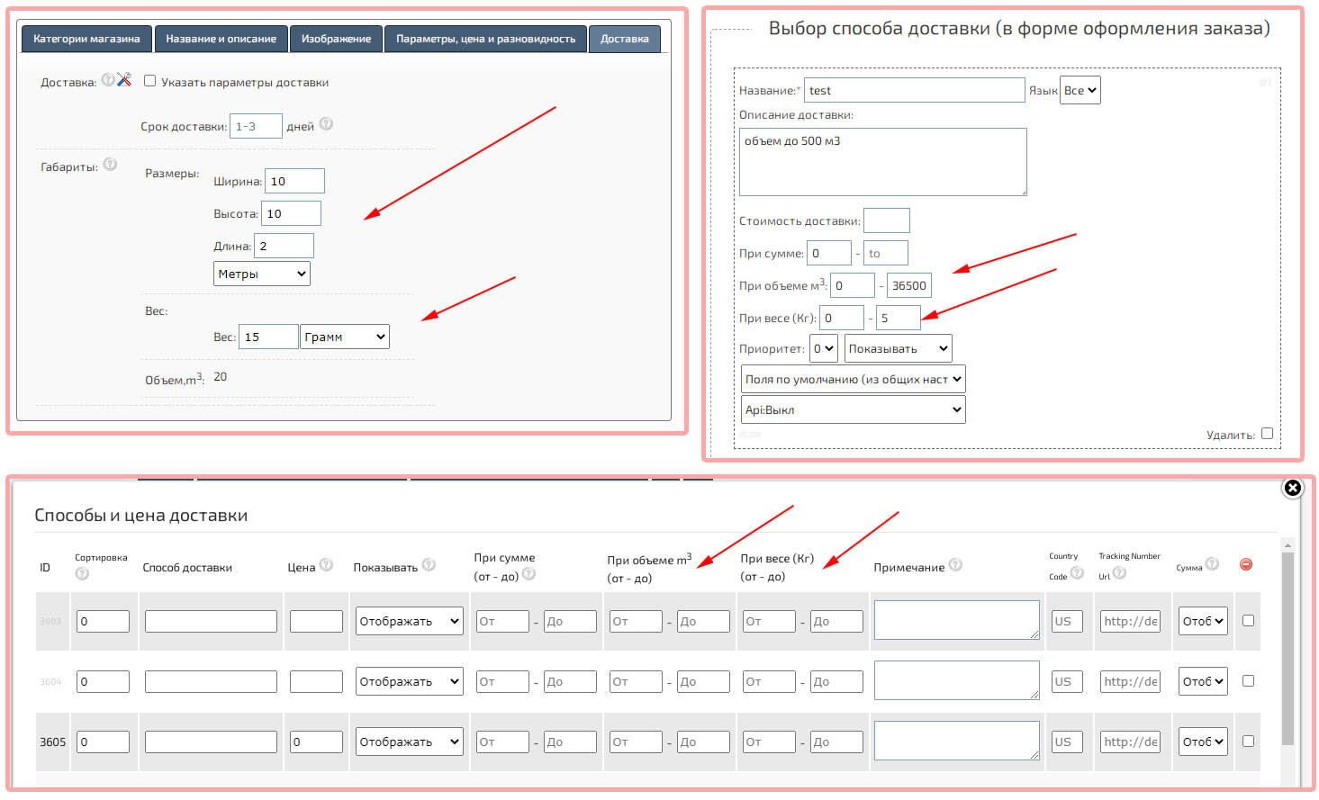Click the red minus icon in table header
The image size is (1319, 800).
click(1246, 564)
